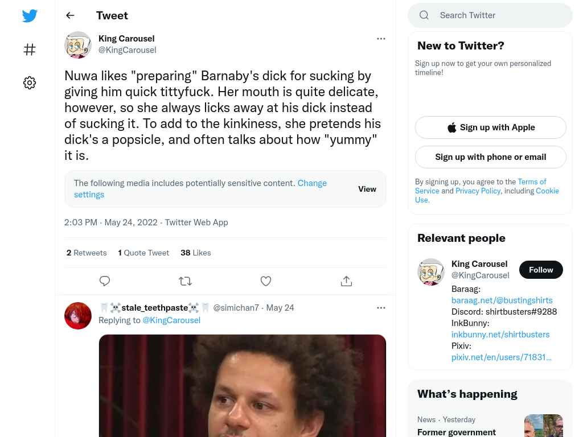
Task: Open the Settings gear icon in the sidebar
Action: [x=30, y=83]
